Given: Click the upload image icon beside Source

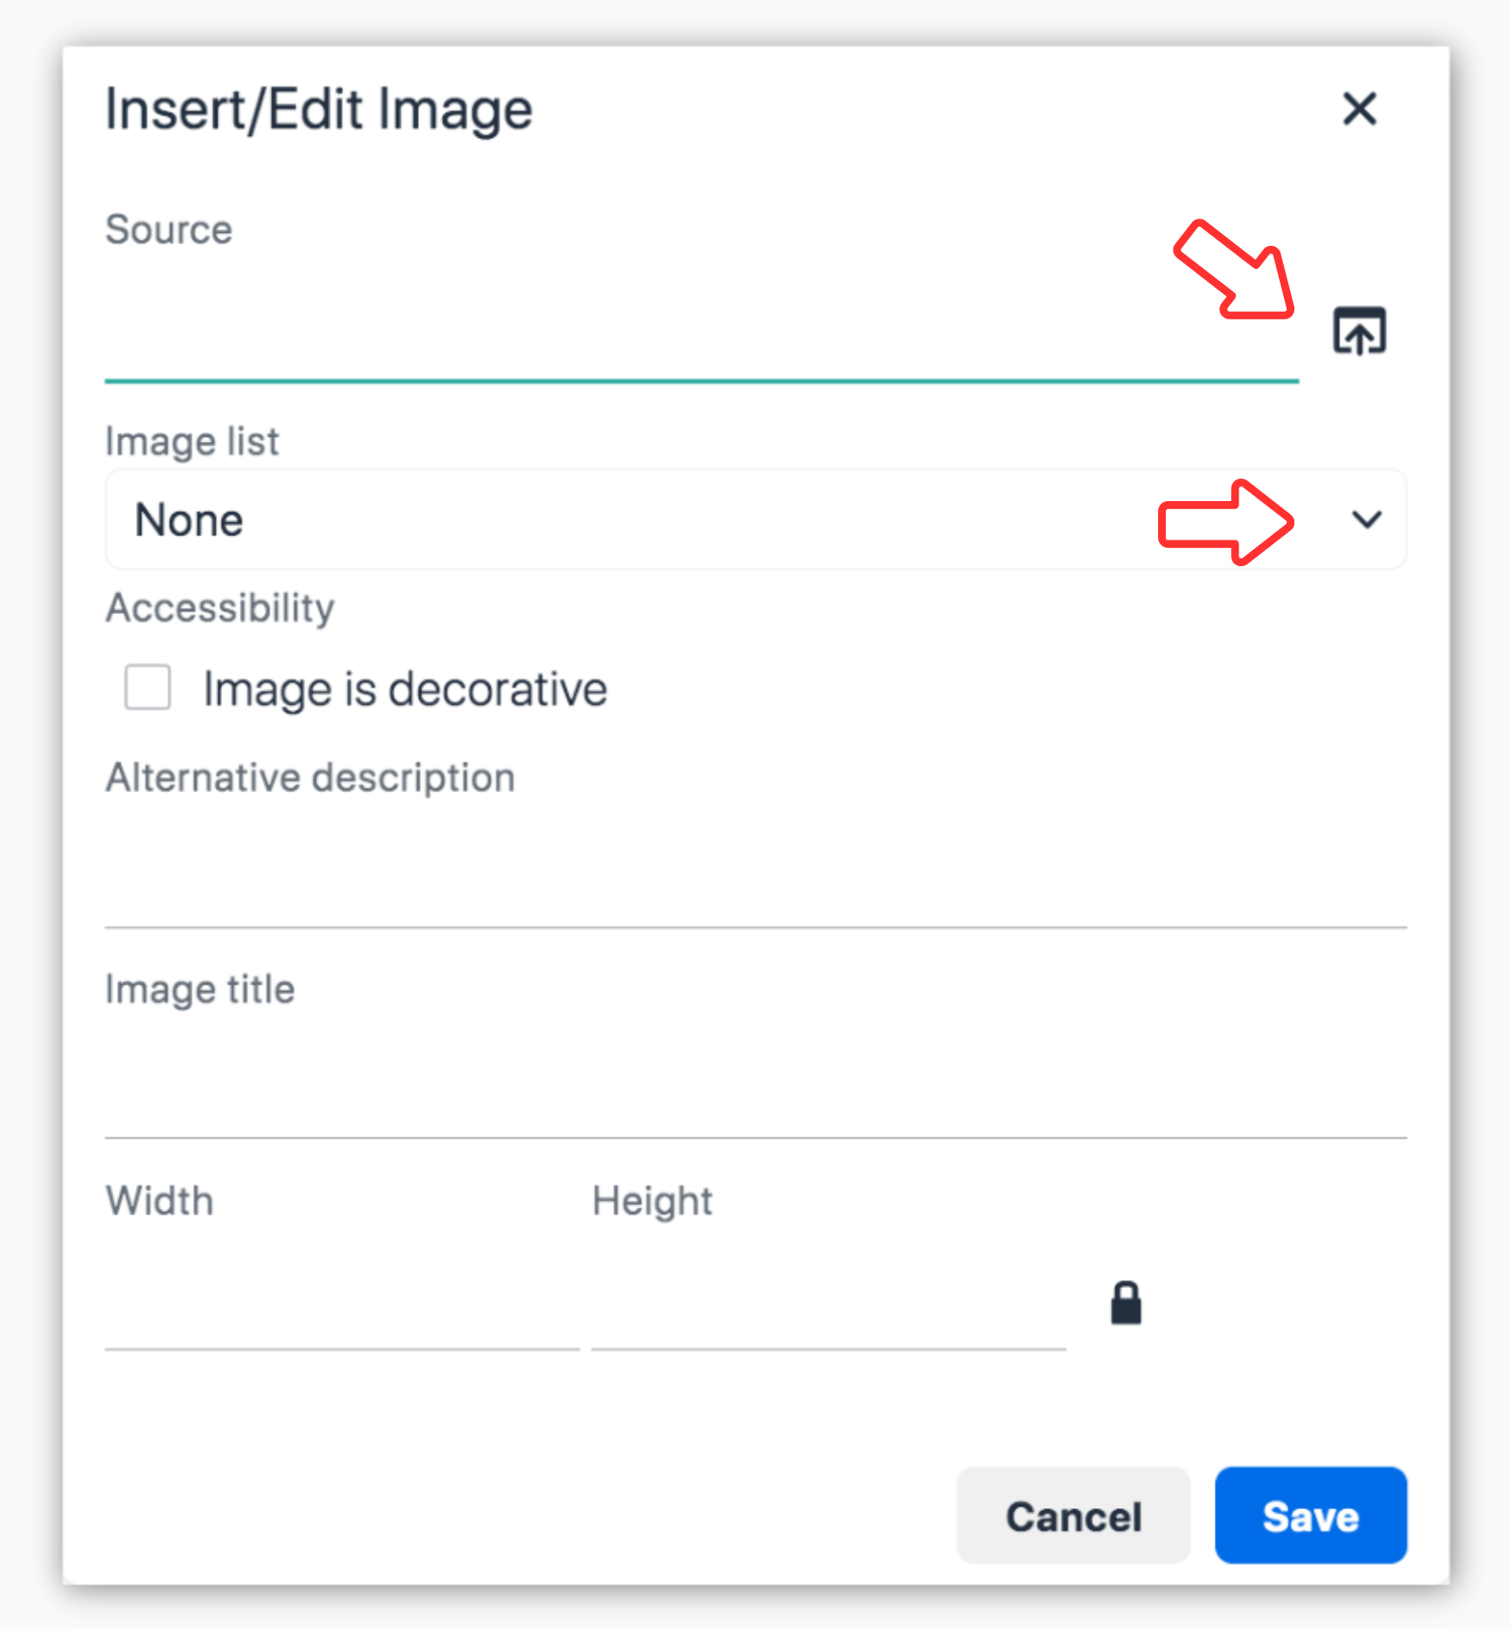Looking at the screenshot, I should (1359, 331).
